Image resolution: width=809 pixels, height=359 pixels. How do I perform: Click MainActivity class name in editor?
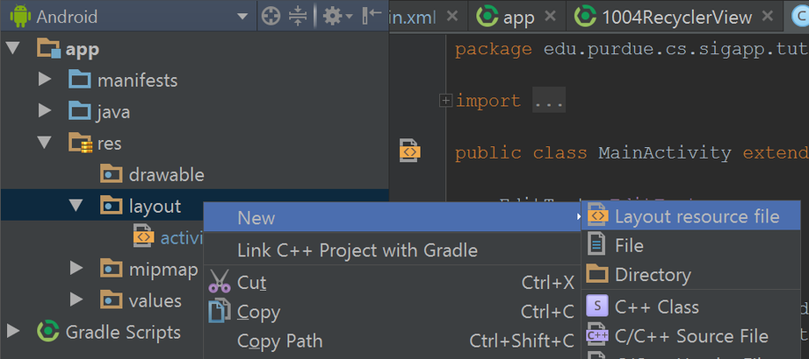click(x=664, y=153)
